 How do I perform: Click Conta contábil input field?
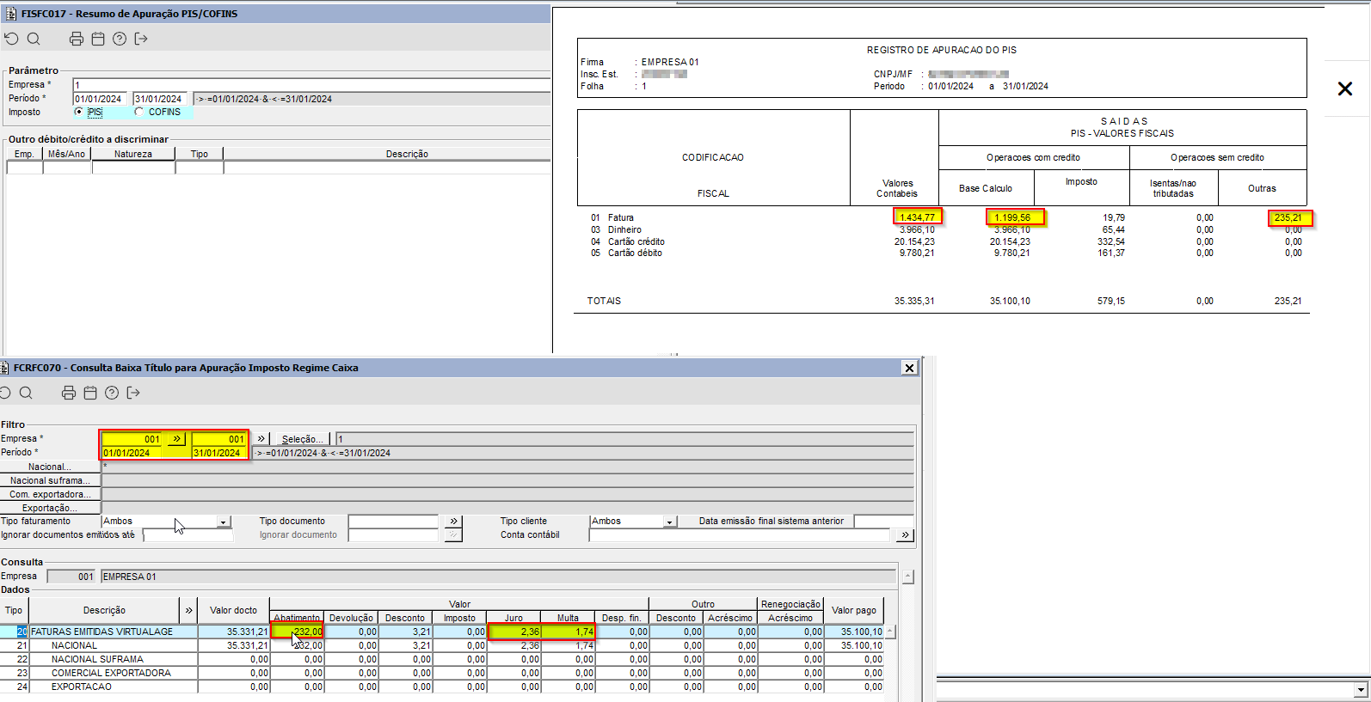coord(740,535)
